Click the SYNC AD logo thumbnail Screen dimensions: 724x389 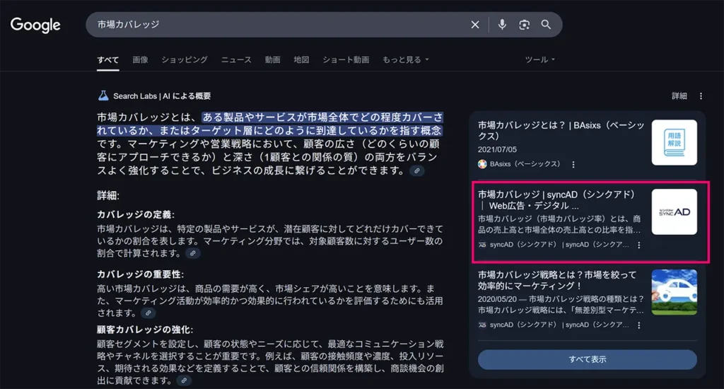(674, 211)
